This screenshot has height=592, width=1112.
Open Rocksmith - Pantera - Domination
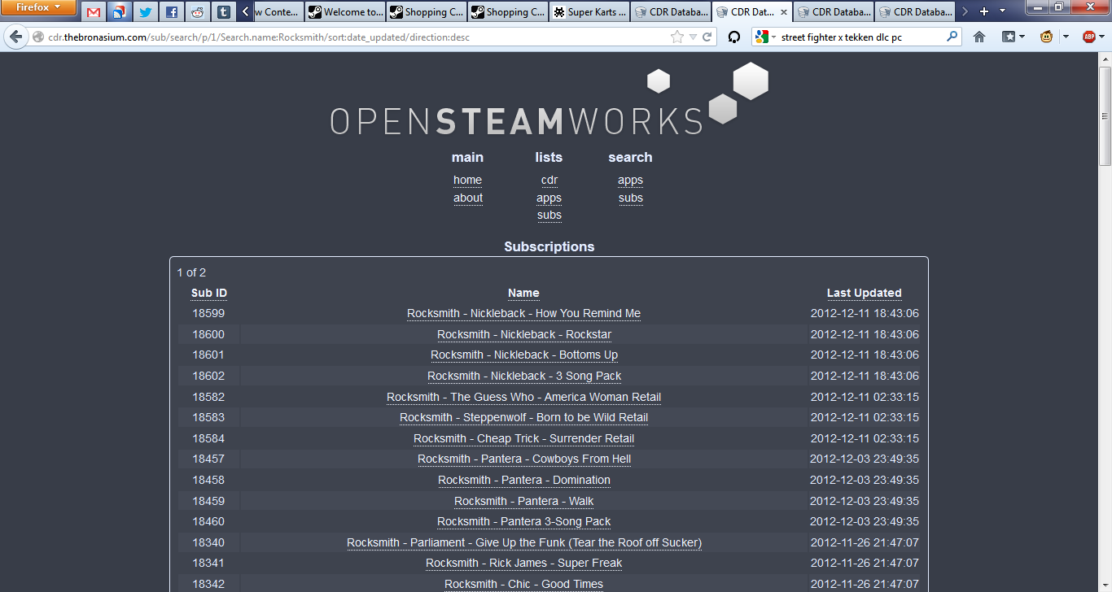click(524, 481)
